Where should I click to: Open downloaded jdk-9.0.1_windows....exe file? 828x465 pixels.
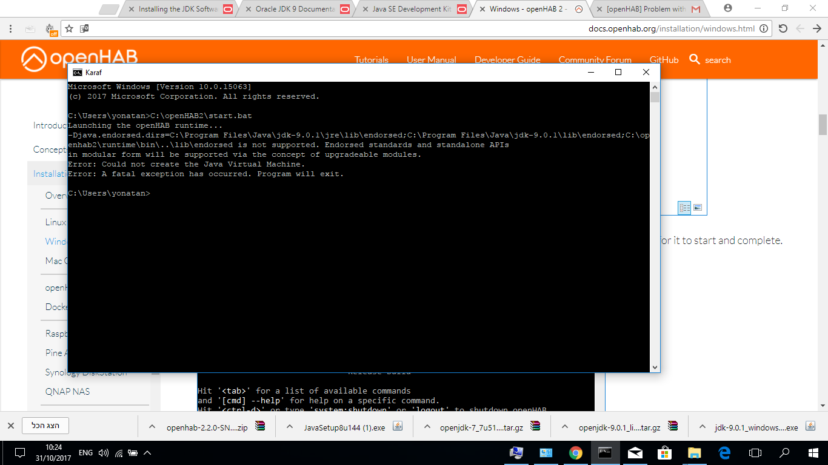coord(766,427)
